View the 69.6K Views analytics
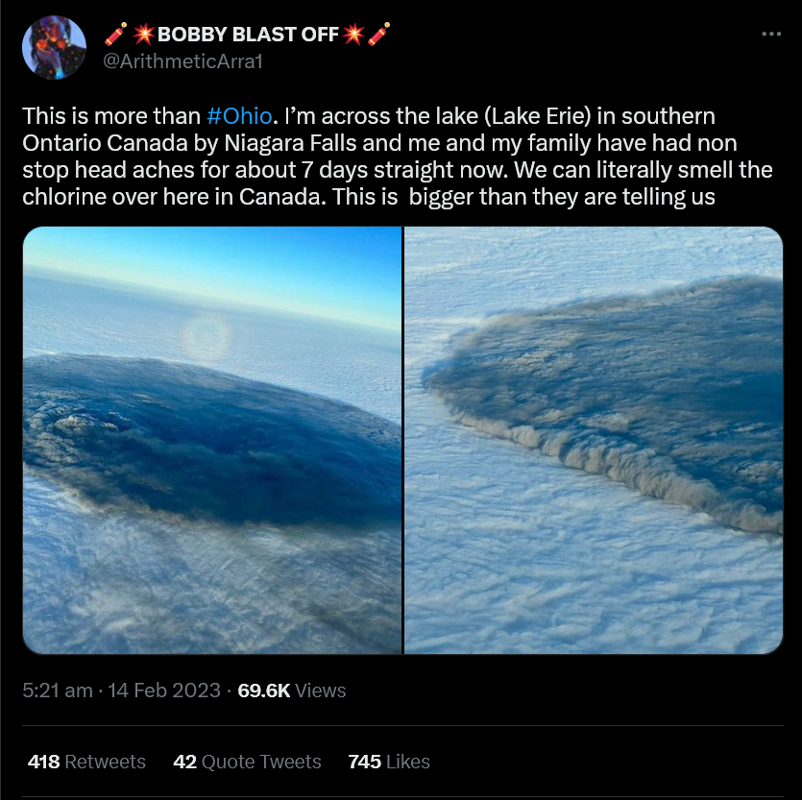802x800 pixels. pos(292,691)
